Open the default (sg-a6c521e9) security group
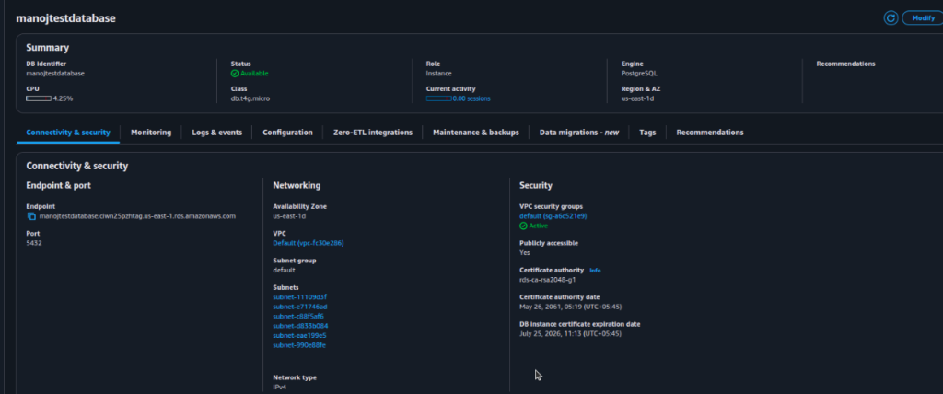The image size is (943, 394). tap(553, 216)
